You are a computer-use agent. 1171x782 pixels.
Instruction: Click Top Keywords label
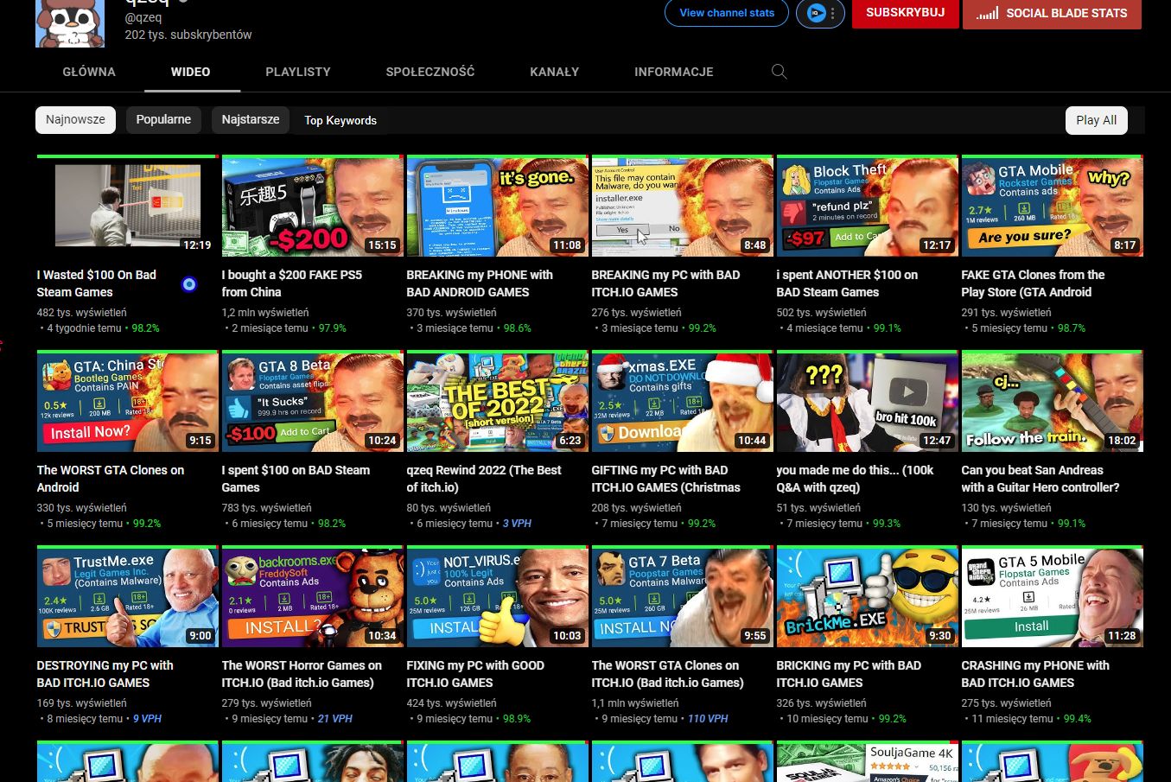coord(340,120)
